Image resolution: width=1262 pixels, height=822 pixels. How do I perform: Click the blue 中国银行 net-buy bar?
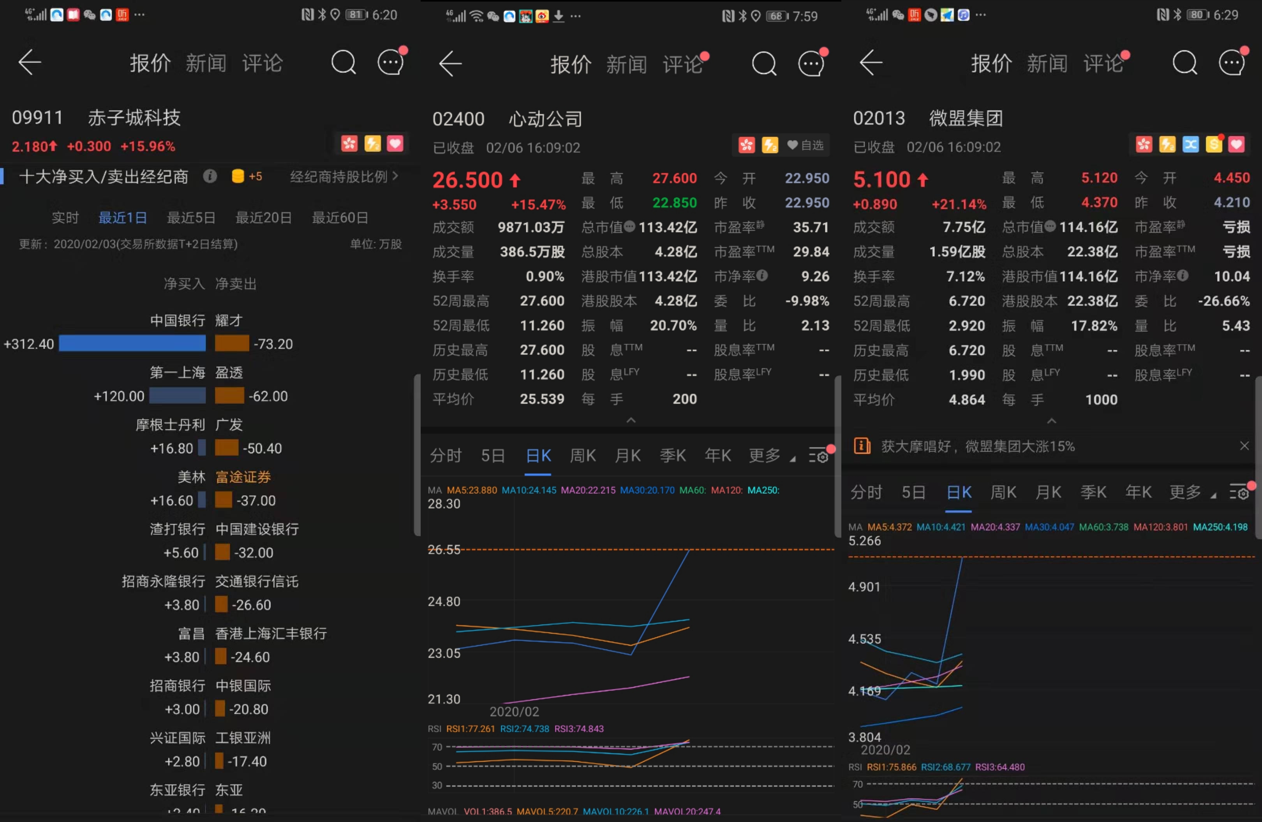coord(132,343)
